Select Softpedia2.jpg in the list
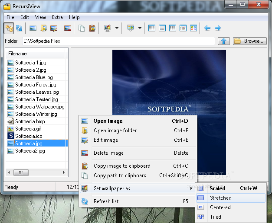 (36, 151)
